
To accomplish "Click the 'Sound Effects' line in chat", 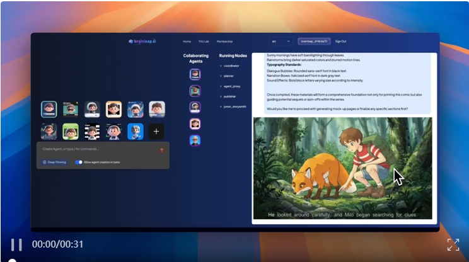I will (x=315, y=81).
